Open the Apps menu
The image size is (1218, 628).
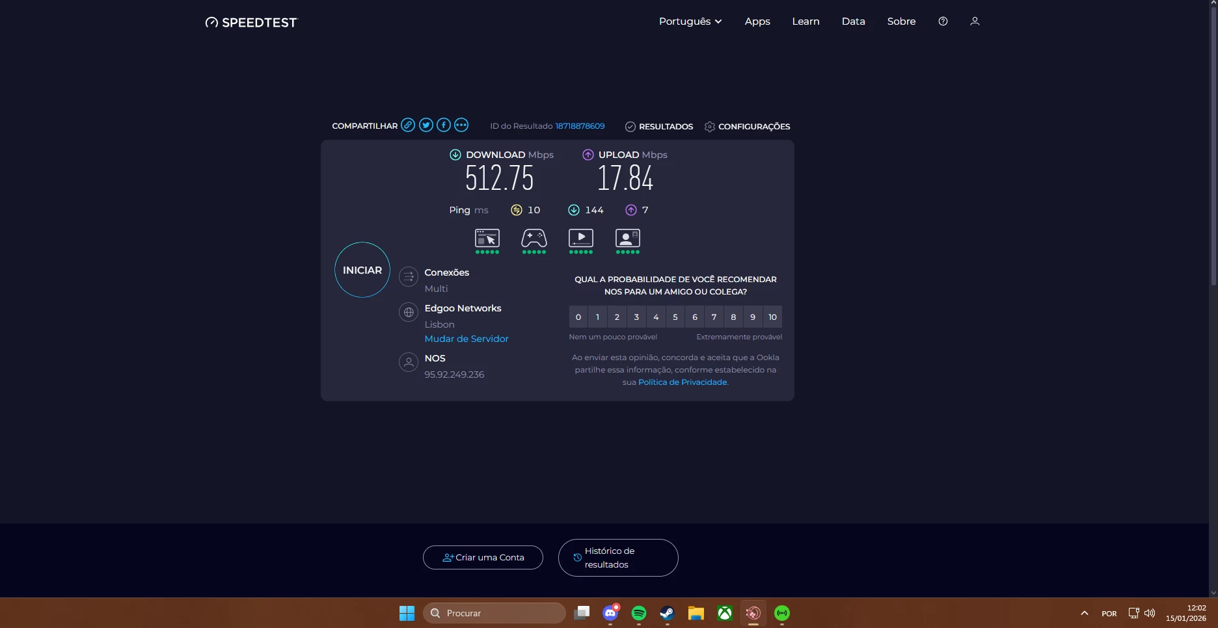(757, 21)
